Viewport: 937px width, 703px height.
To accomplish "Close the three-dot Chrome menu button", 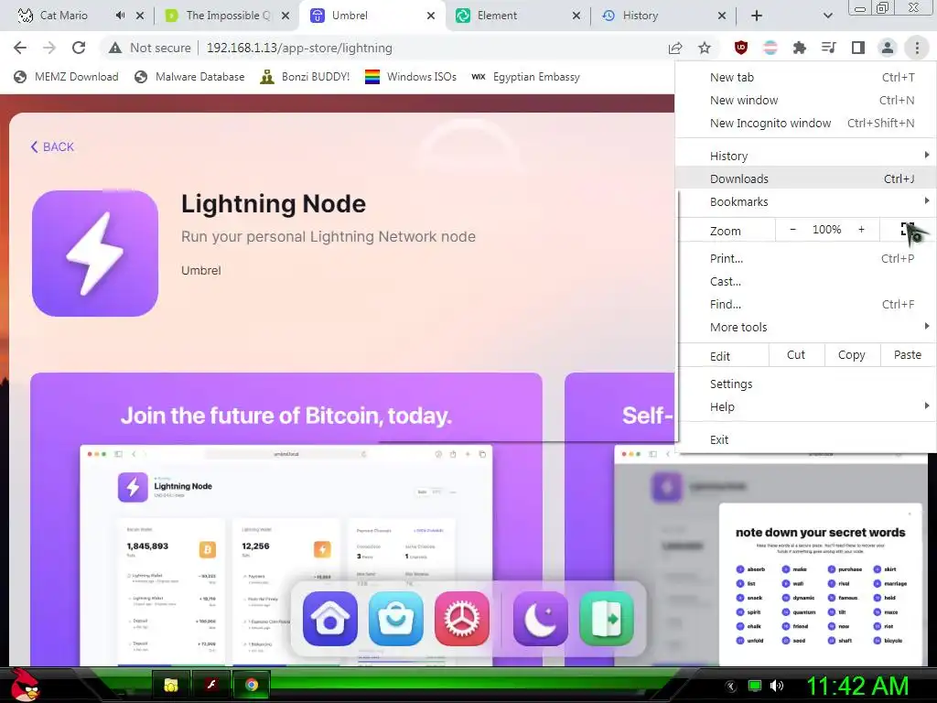I will (917, 48).
